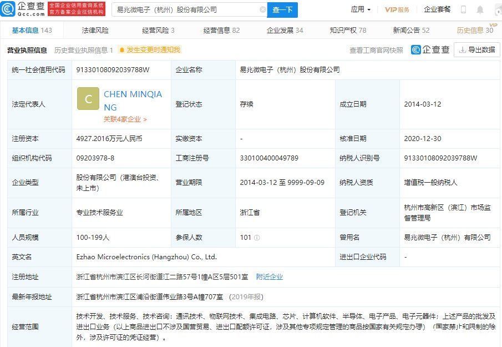Screen dimensions: 502x347
Task: Click the 经营范围 business scope text
Action: [286, 327]
